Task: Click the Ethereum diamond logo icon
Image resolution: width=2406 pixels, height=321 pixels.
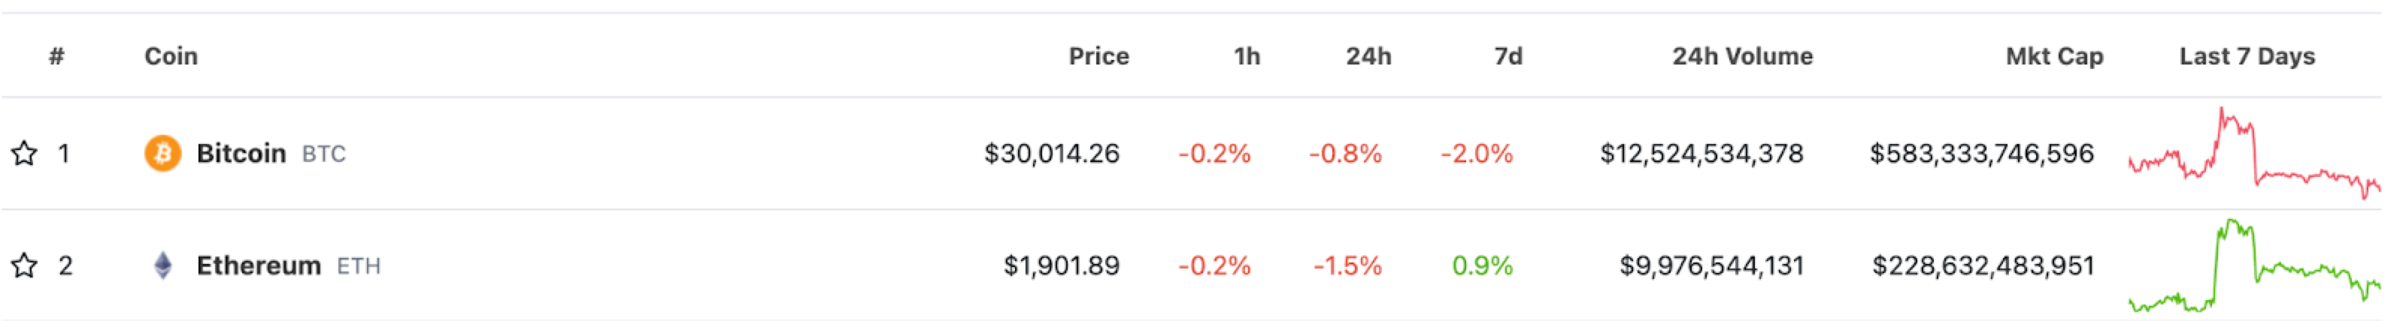Action: (x=162, y=266)
